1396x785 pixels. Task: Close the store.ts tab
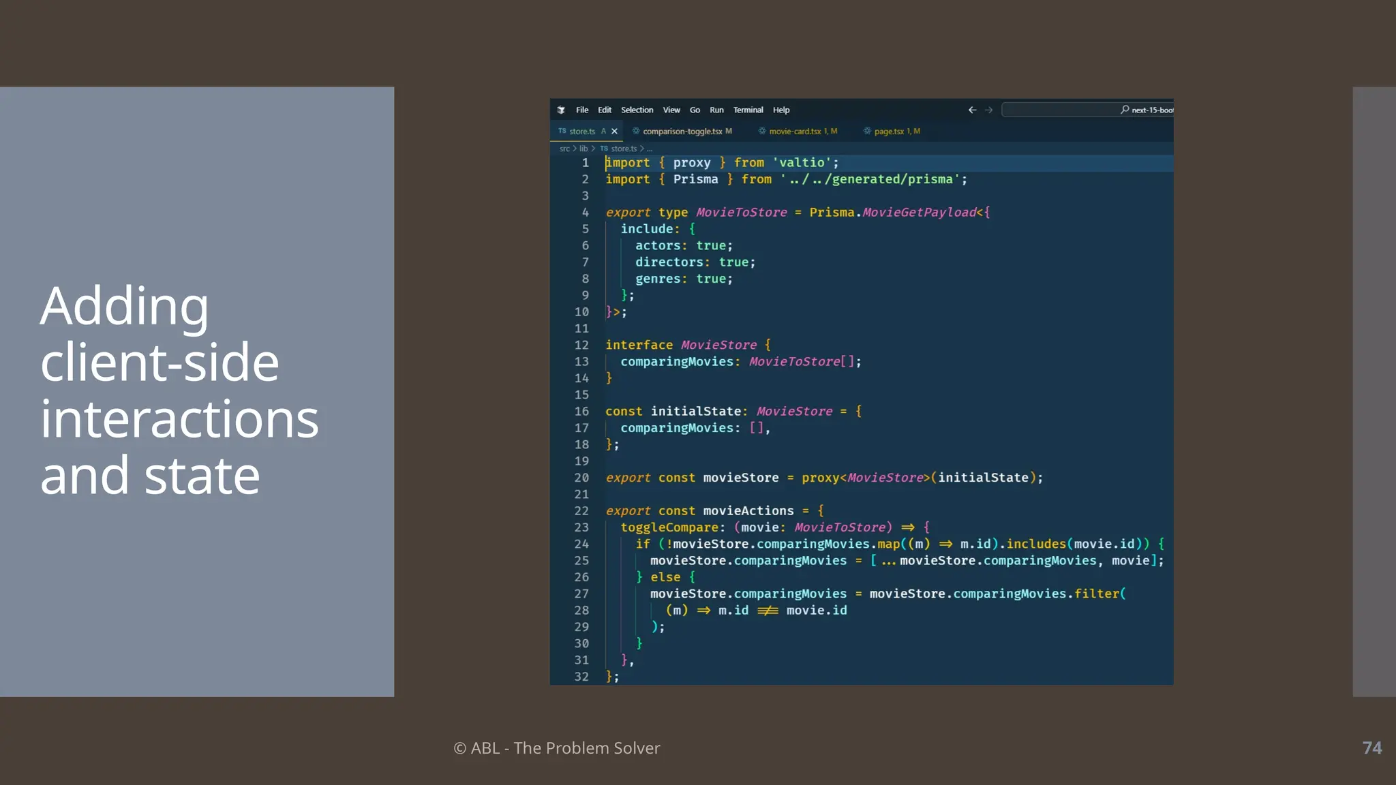[614, 131]
